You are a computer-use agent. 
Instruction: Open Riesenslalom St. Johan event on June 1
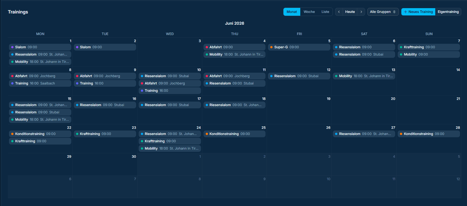[x=40, y=54]
